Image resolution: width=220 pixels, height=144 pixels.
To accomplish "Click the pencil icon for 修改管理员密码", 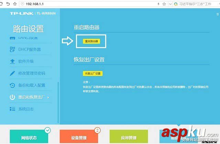I will pyautogui.click(x=12, y=73).
